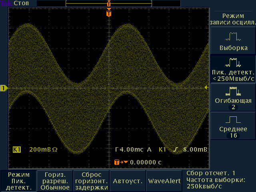Open the envelope count value 2

[x=233, y=108]
